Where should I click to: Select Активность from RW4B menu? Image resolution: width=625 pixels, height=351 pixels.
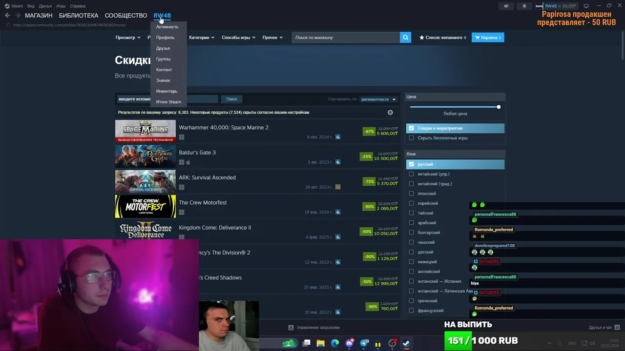click(167, 27)
